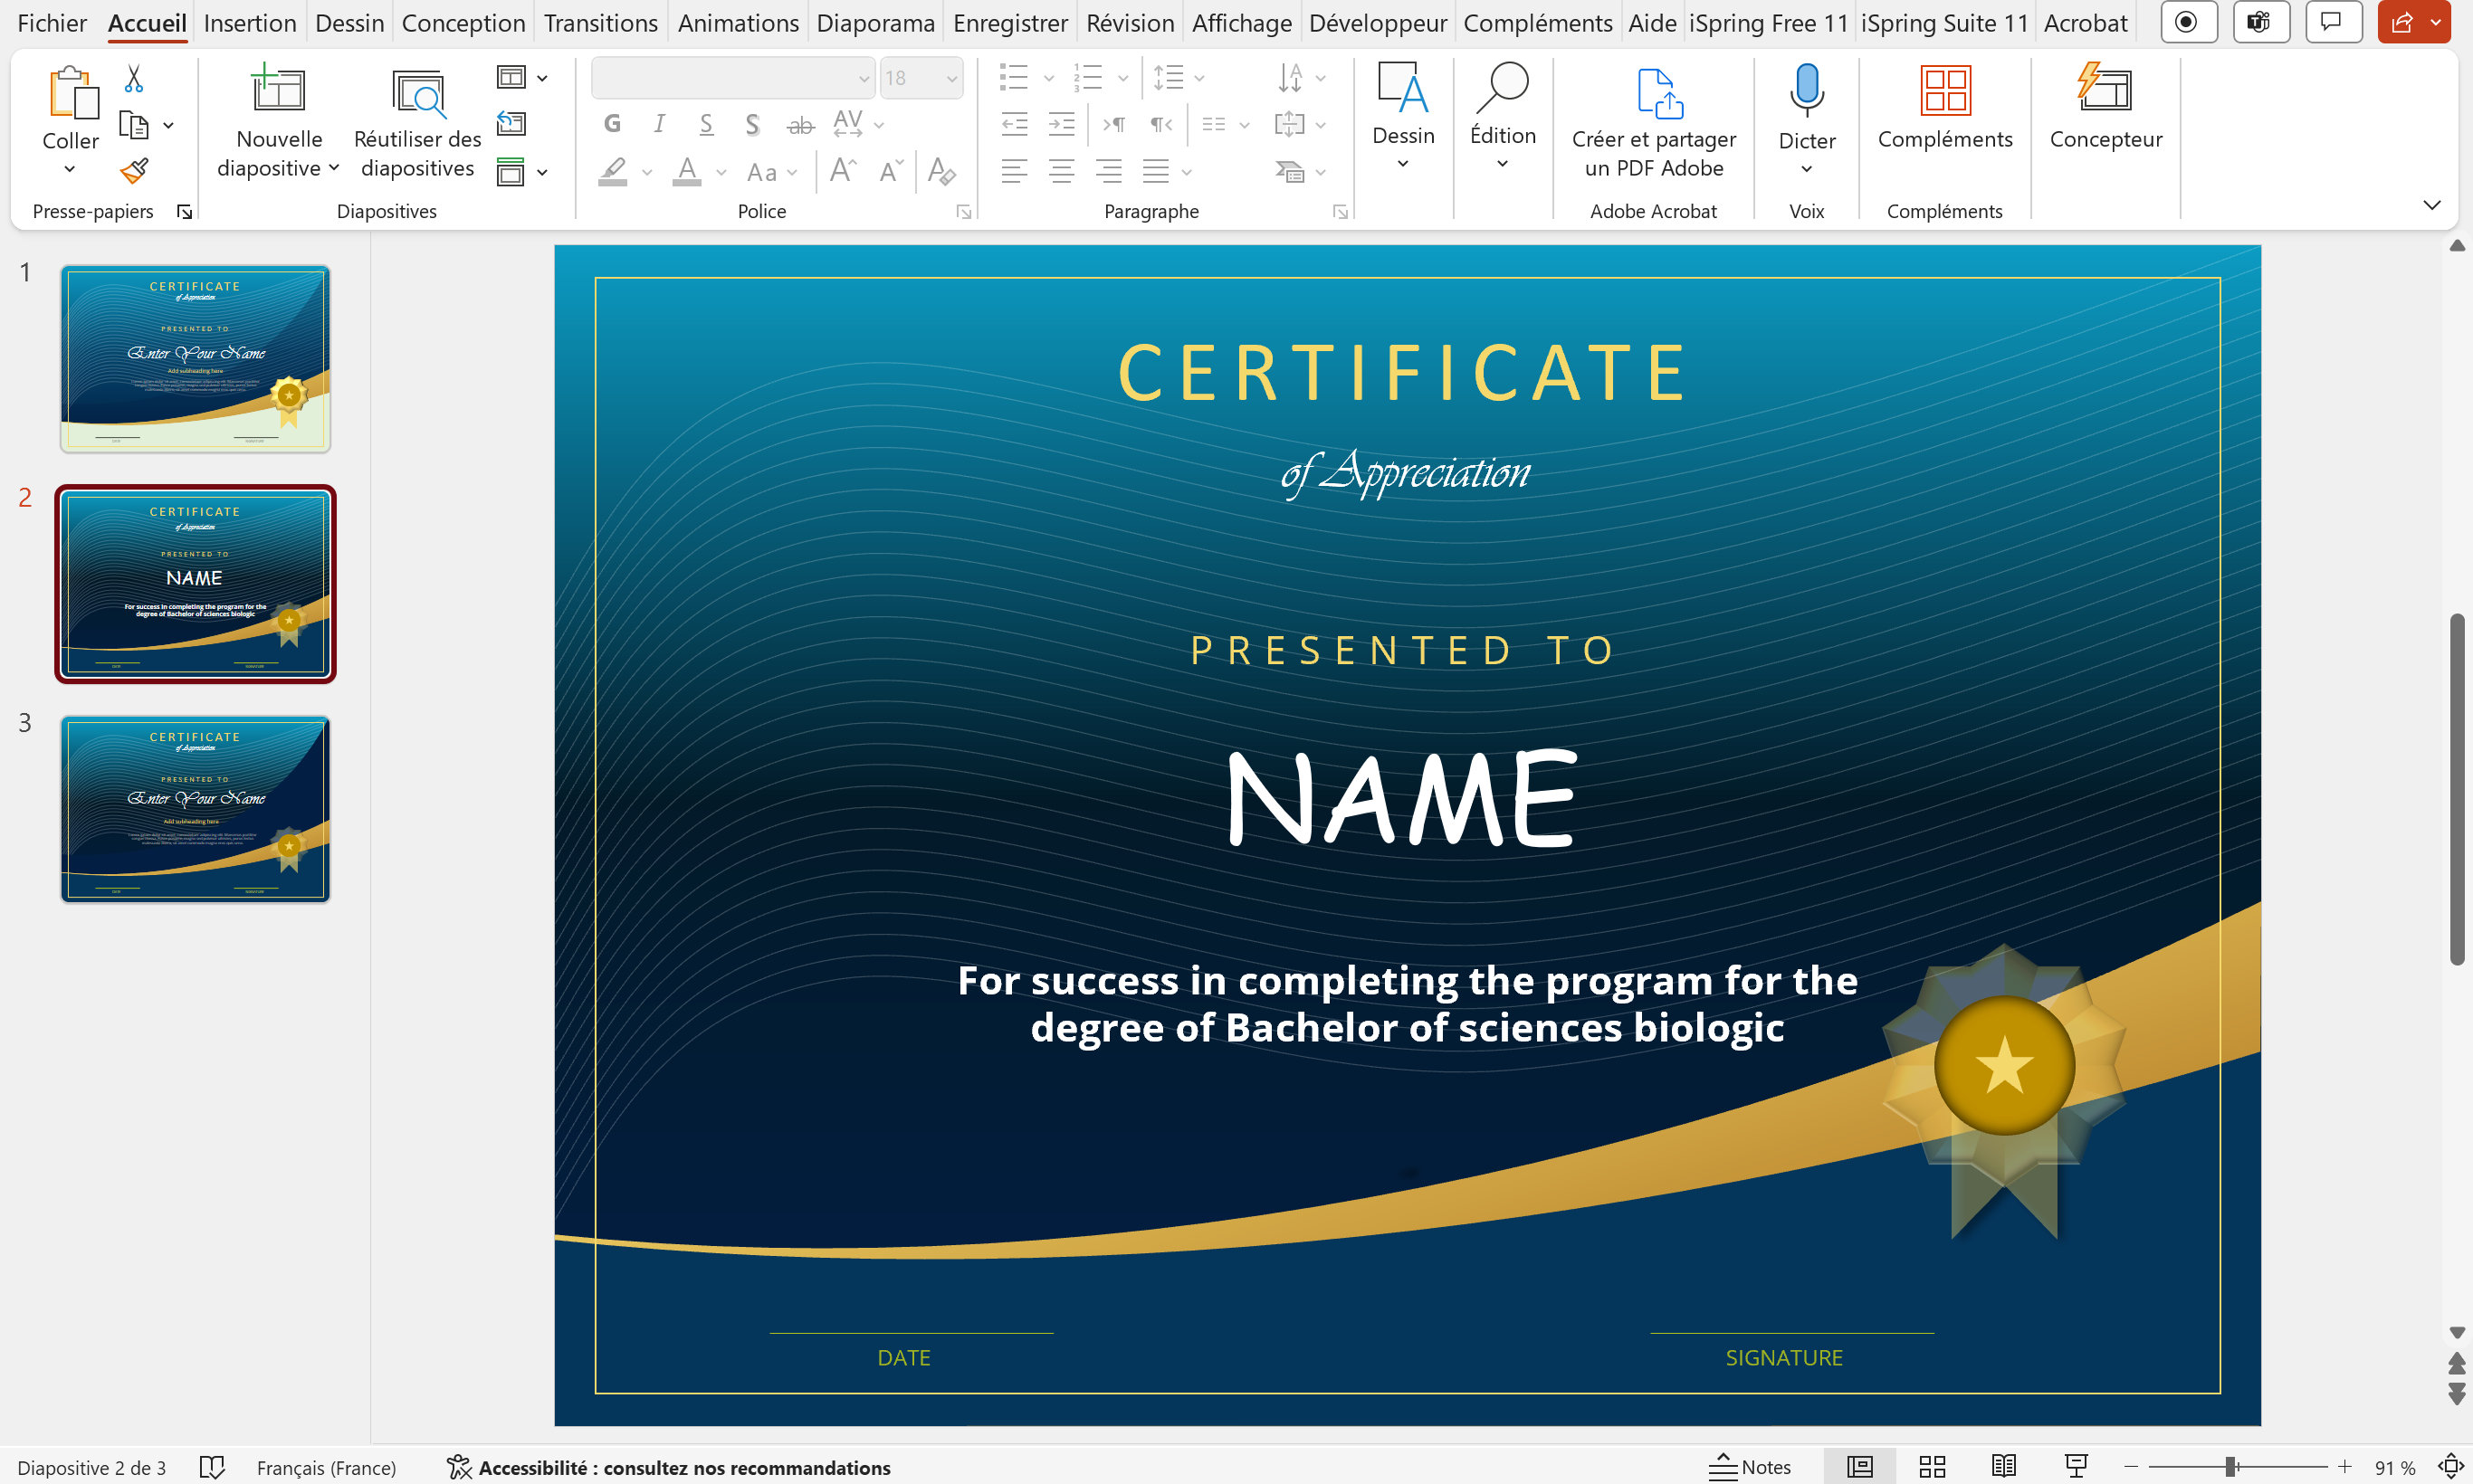Open the Fichier menu
Image resolution: width=2473 pixels, height=1484 pixels.
(x=52, y=23)
